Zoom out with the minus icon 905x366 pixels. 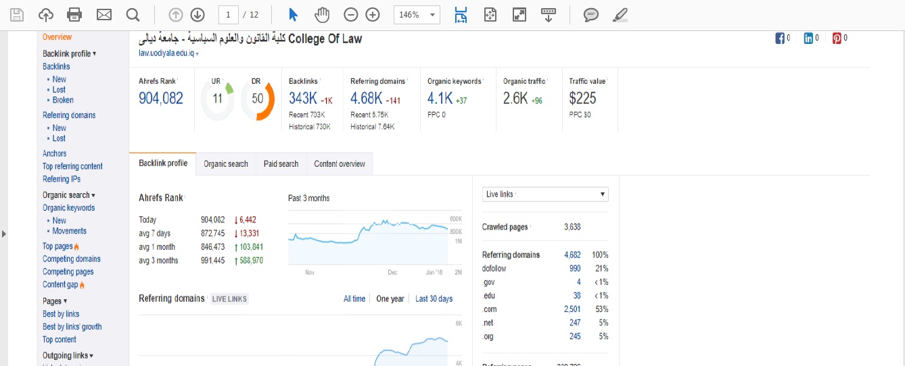click(x=350, y=15)
